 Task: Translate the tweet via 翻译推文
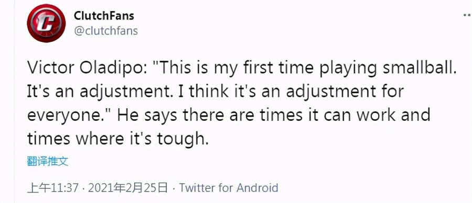(x=48, y=161)
